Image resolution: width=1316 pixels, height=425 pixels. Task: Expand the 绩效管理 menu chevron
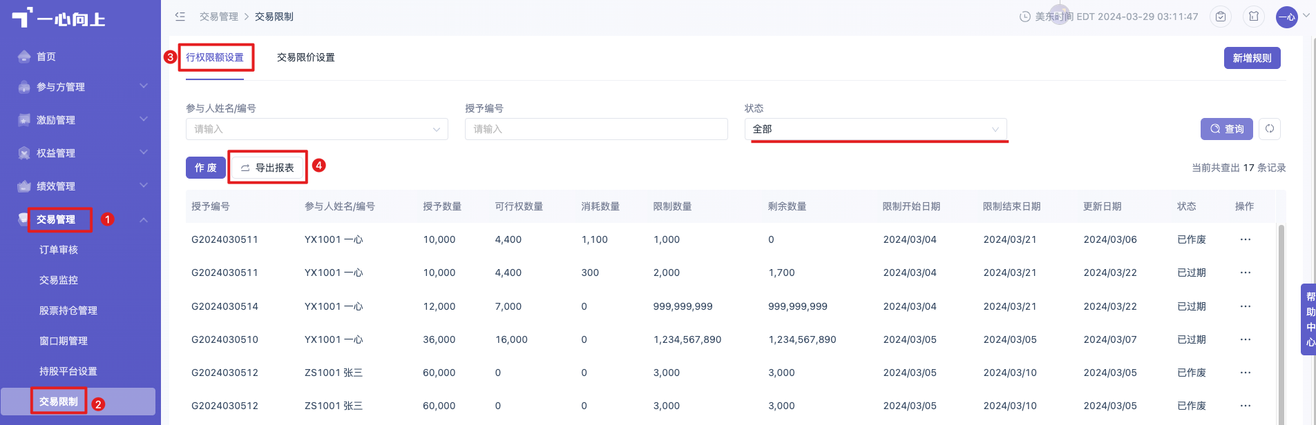[x=144, y=186]
